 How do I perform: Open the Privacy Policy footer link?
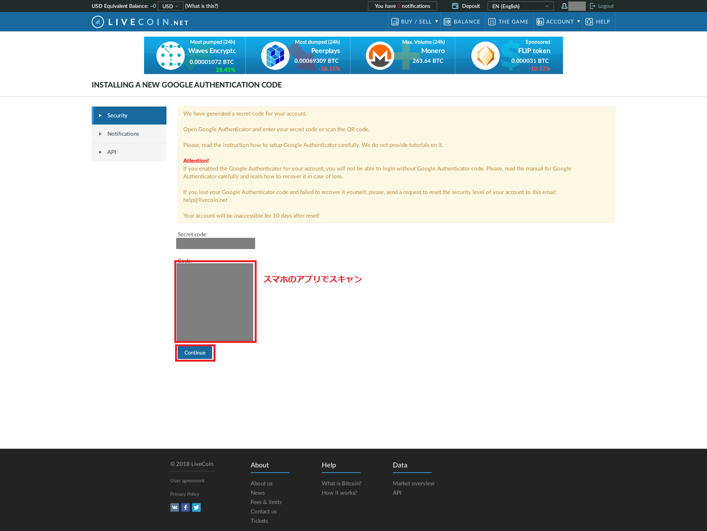pos(185,494)
